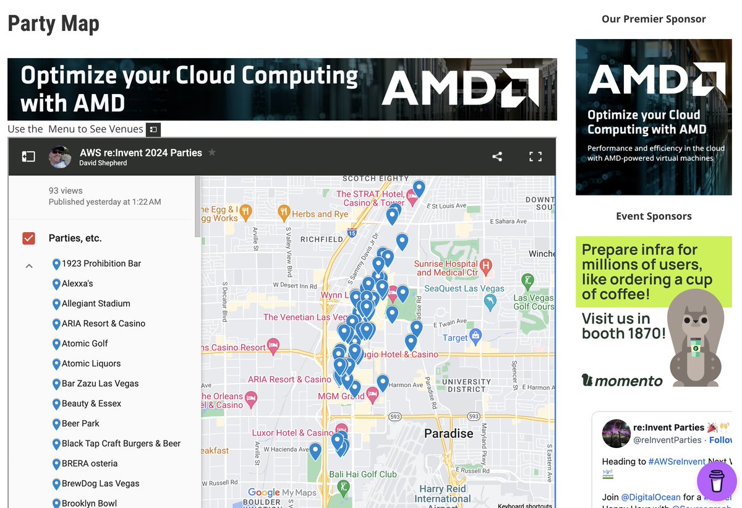This screenshot has width=742, height=508.
Task: Open the #AWSreInvent hashtag link
Action: (676, 462)
